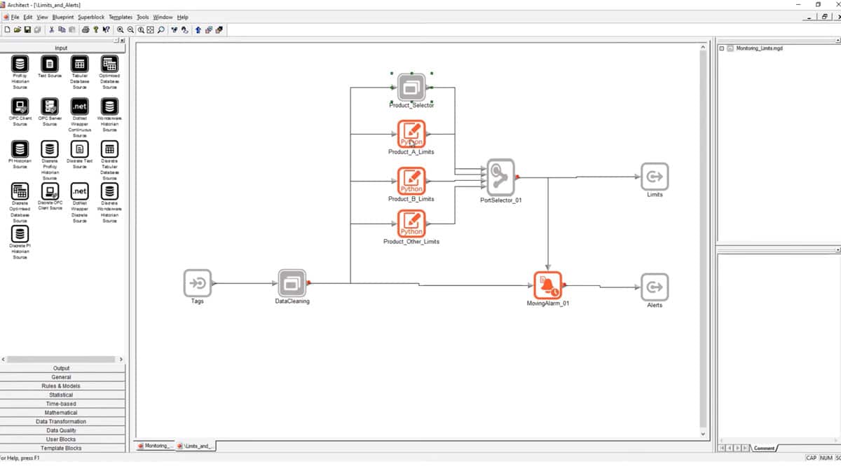
Task: Select the DotNet Wrapper Discrete Source block
Action: coord(80,191)
